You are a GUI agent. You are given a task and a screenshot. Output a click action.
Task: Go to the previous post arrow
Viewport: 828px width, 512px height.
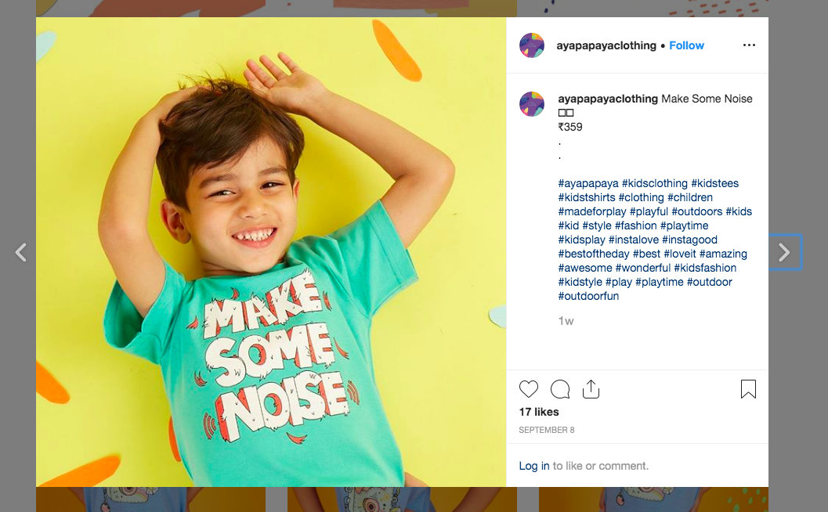[21, 252]
